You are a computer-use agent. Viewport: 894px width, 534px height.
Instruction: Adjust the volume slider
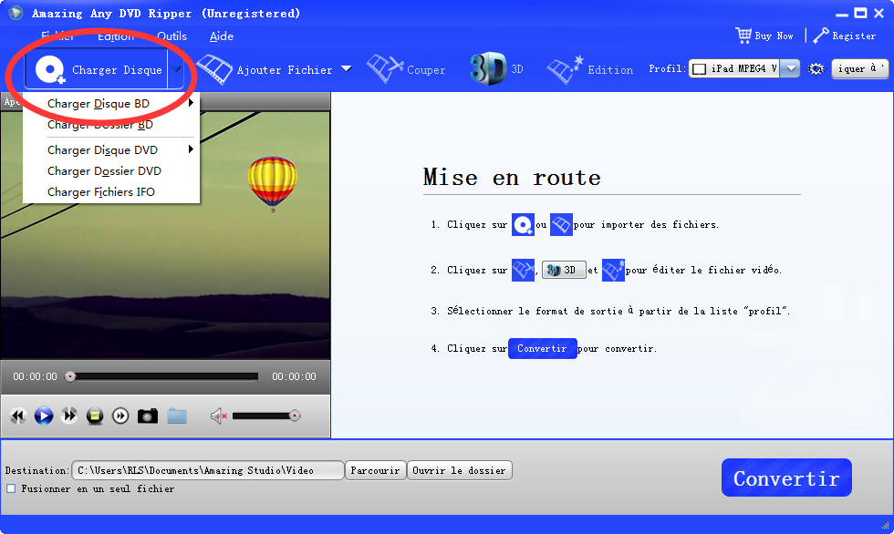pos(266,416)
